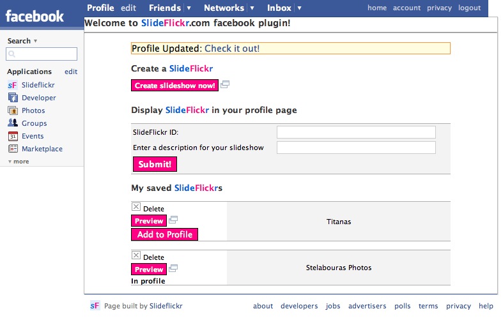Image resolution: width=503 pixels, height=318 pixels.
Task: Click the SlideFlickr ID input field
Action: point(356,132)
